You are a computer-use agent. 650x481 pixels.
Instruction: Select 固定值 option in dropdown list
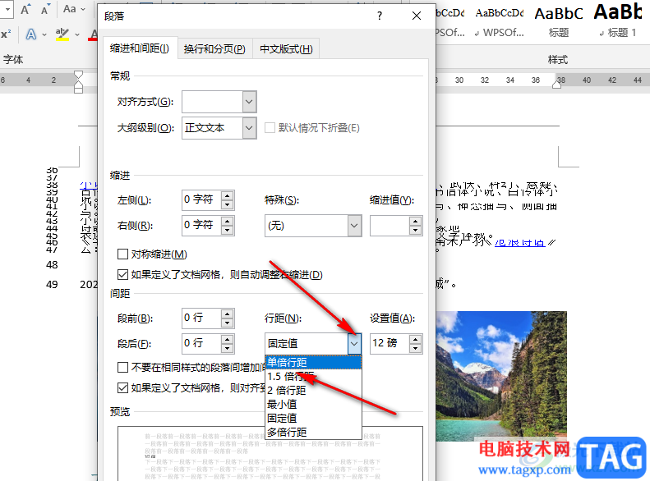(x=313, y=418)
